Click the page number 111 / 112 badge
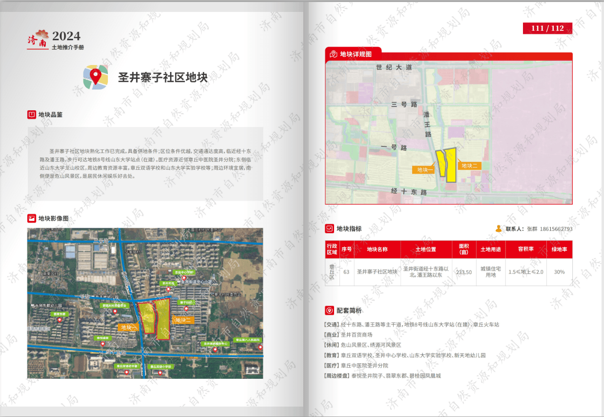Image resolution: width=604 pixels, height=417 pixels. click(547, 28)
